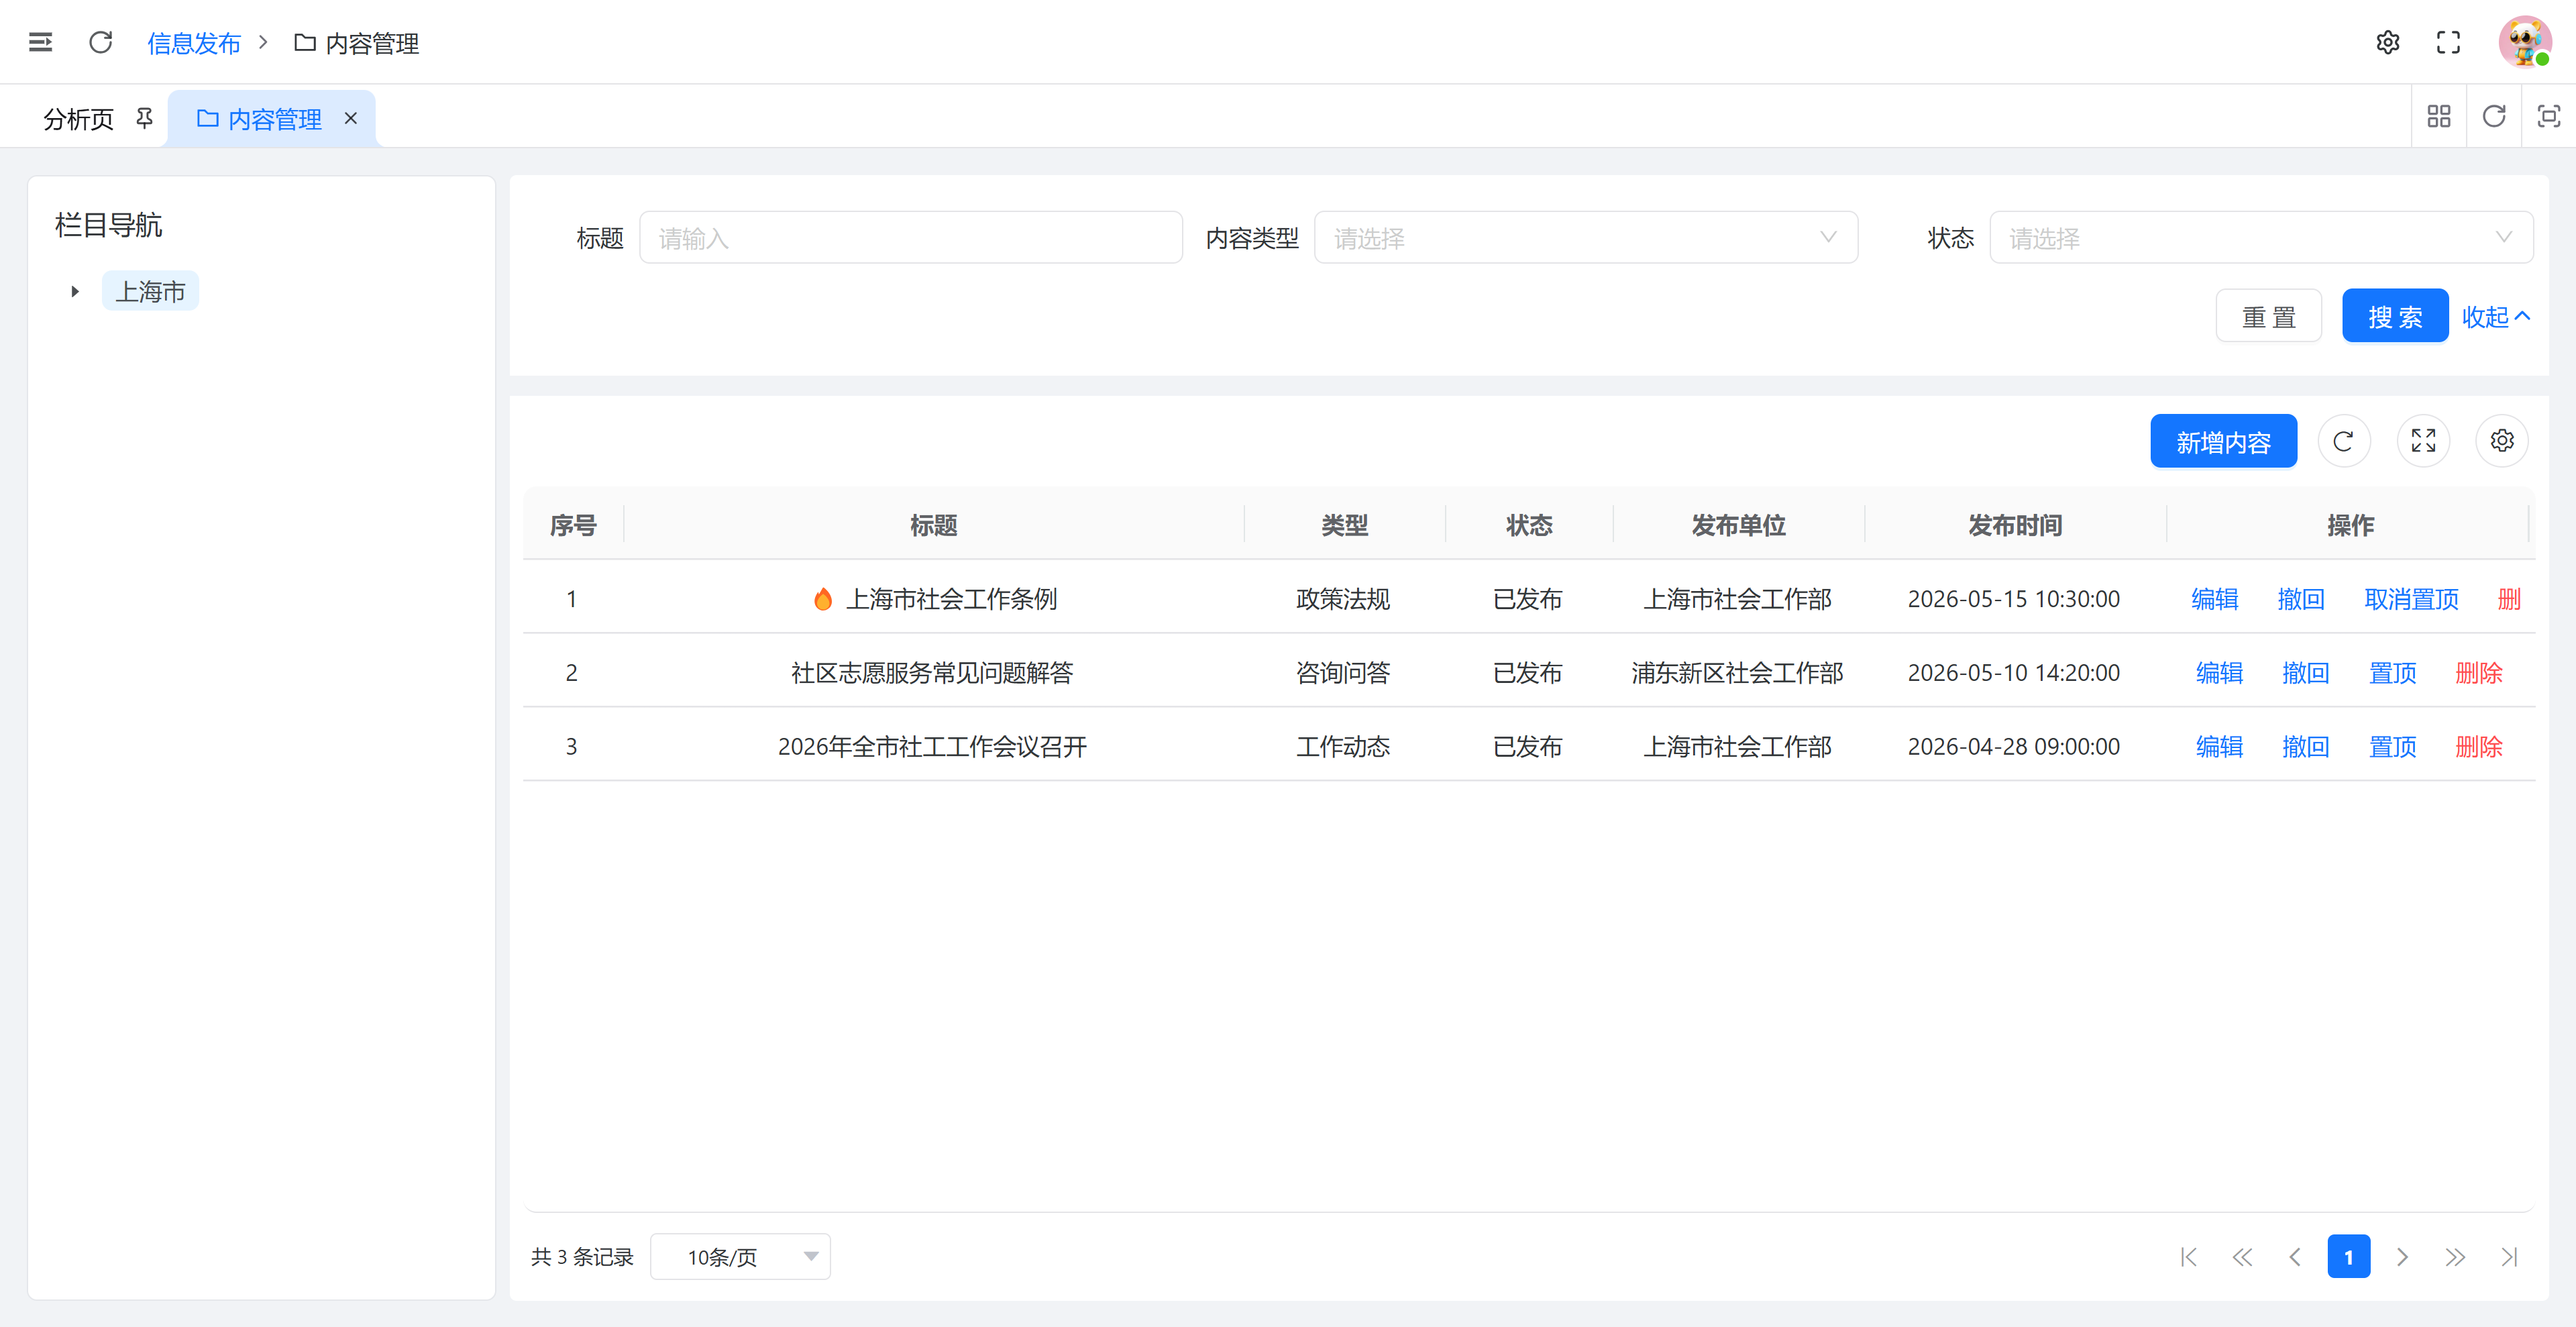Go to first page icon
This screenshot has width=2576, height=1327.
point(2188,1257)
